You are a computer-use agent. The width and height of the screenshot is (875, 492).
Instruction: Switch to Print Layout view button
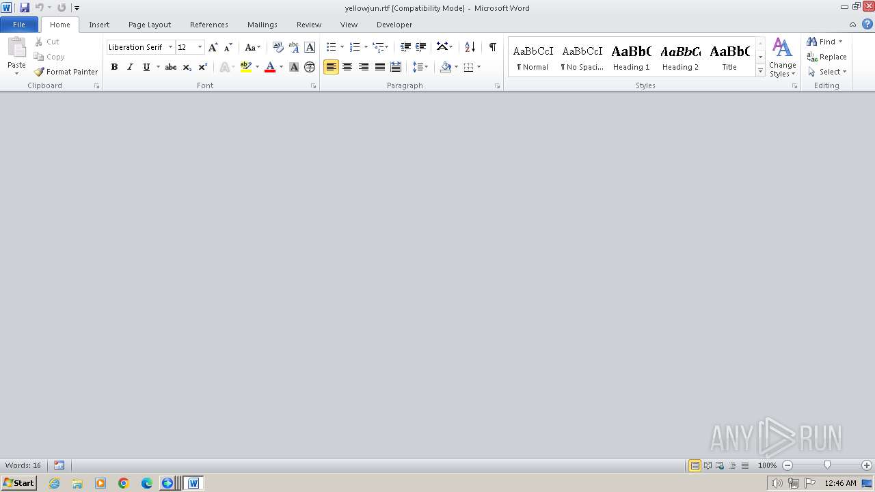[x=695, y=465]
